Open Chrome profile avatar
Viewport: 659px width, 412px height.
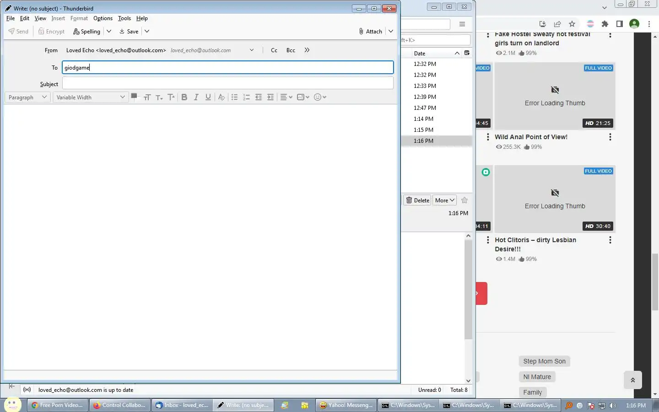(634, 24)
